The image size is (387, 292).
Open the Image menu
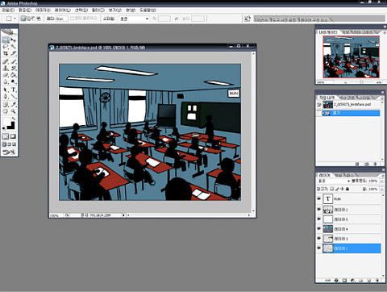pyautogui.click(x=43, y=10)
